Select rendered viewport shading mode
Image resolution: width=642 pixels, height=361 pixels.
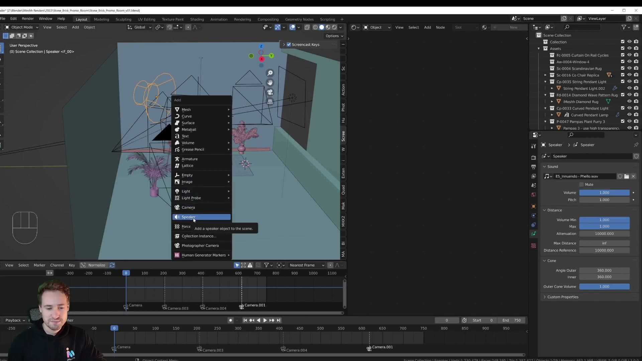[334, 27]
